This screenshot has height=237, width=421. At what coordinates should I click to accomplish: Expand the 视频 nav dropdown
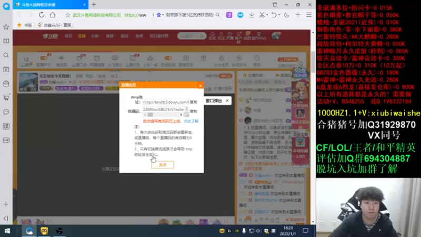click(110, 36)
